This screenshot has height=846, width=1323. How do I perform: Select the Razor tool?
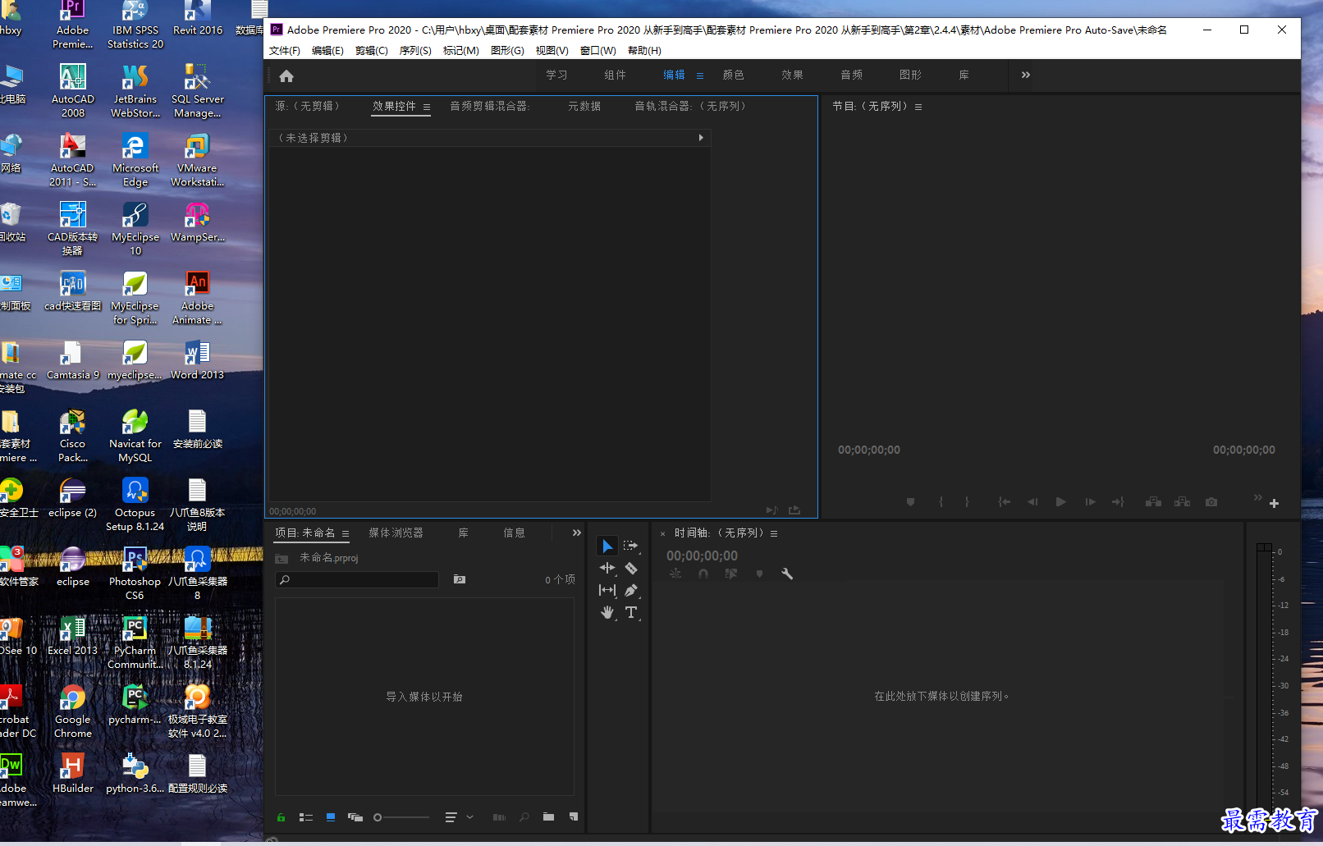coord(630,568)
